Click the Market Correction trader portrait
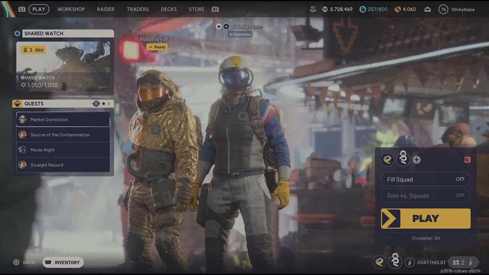The image size is (489, 275). [x=23, y=120]
